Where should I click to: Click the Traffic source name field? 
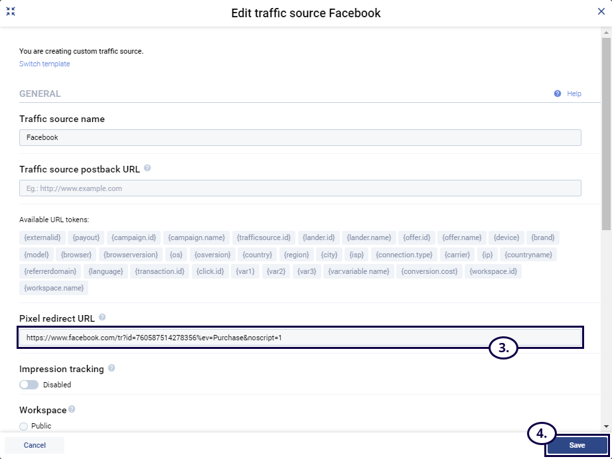(300, 137)
